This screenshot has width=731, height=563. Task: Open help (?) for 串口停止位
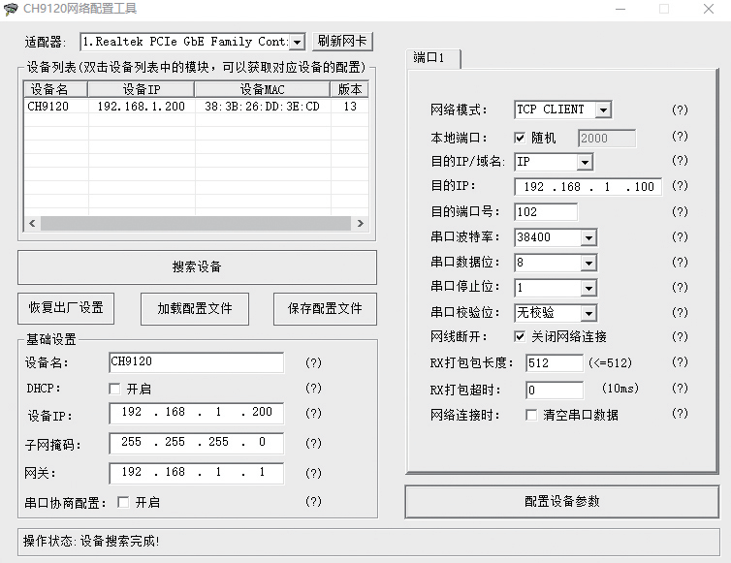(x=680, y=287)
